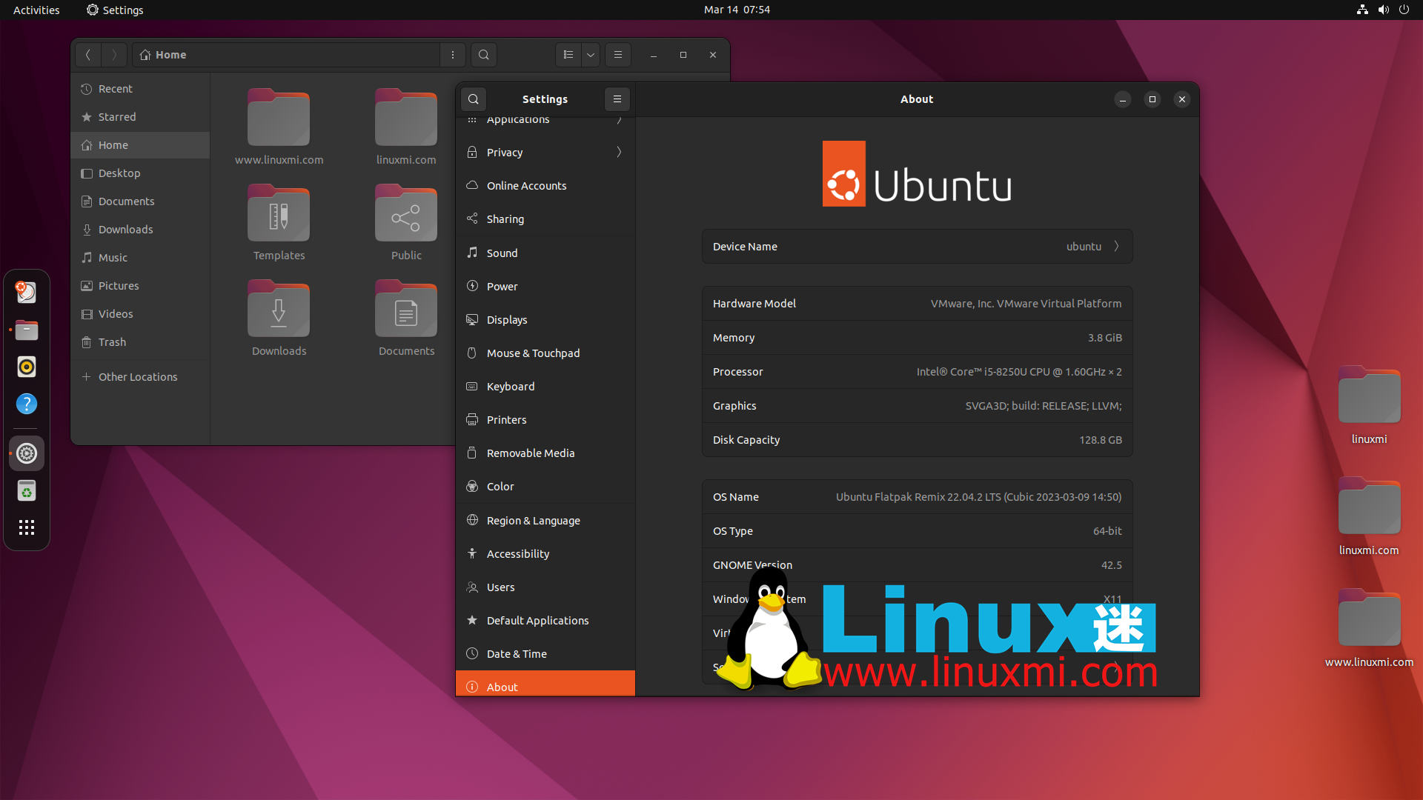Click the network icon in top bar
The width and height of the screenshot is (1423, 800).
[x=1362, y=10]
